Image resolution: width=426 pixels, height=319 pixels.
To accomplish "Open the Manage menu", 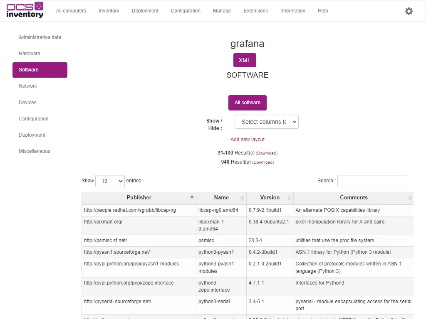I will (x=222, y=11).
